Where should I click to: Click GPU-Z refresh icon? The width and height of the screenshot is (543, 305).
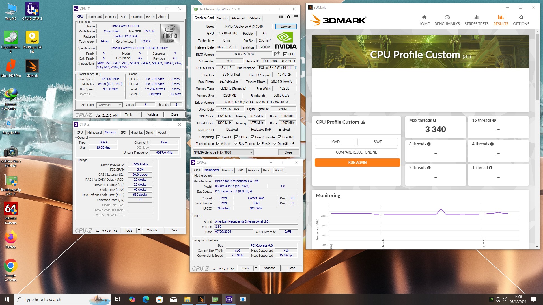(x=288, y=17)
